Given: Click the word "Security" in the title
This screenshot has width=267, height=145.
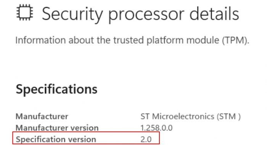Looking at the screenshot, I should [x=72, y=14].
